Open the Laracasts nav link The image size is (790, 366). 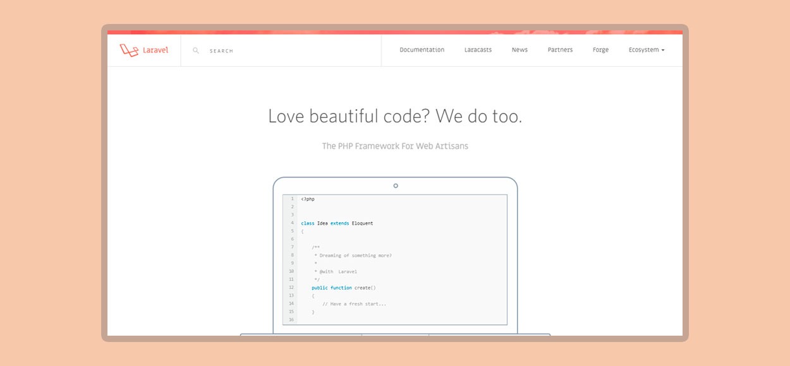click(478, 50)
